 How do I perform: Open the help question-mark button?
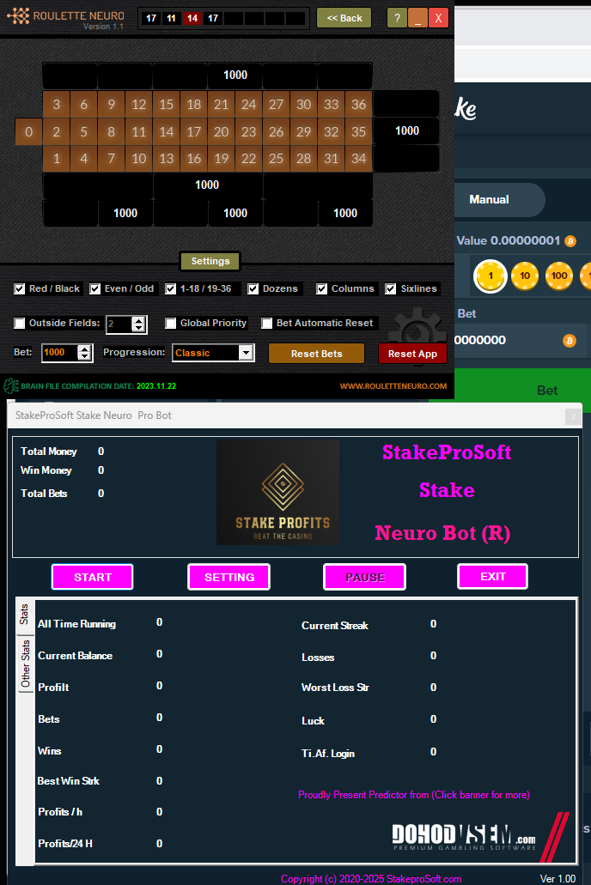coord(397,18)
